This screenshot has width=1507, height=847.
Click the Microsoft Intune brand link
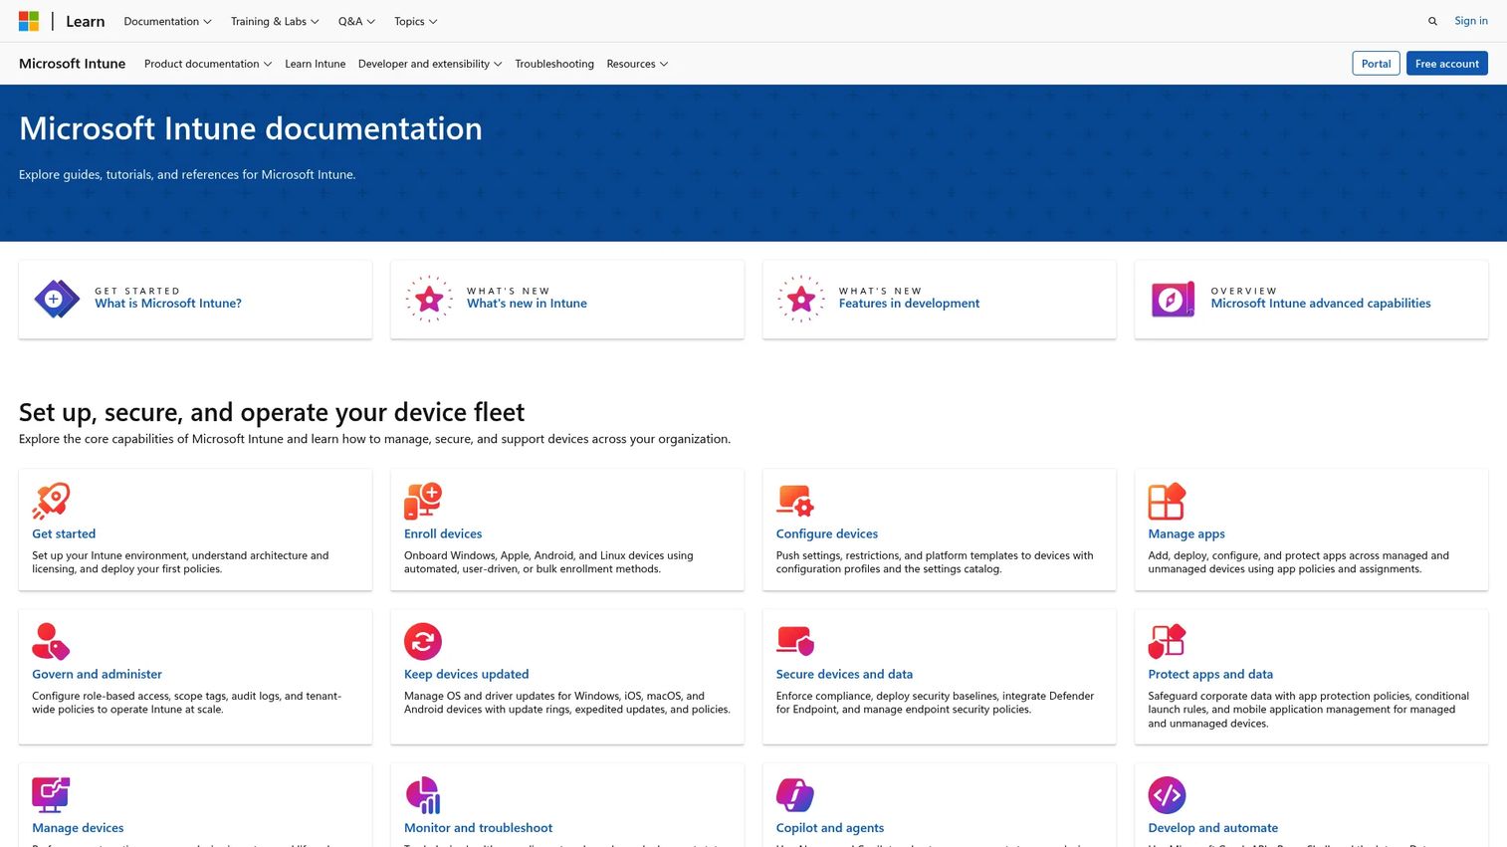click(x=72, y=64)
